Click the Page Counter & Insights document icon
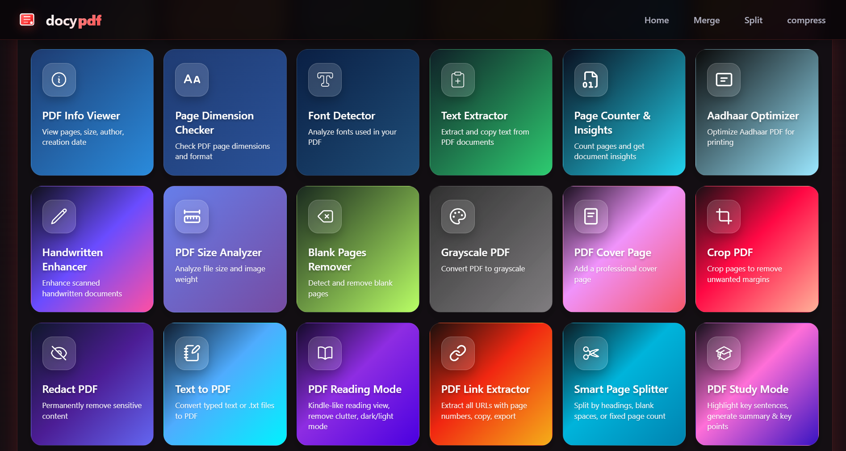 coord(590,80)
